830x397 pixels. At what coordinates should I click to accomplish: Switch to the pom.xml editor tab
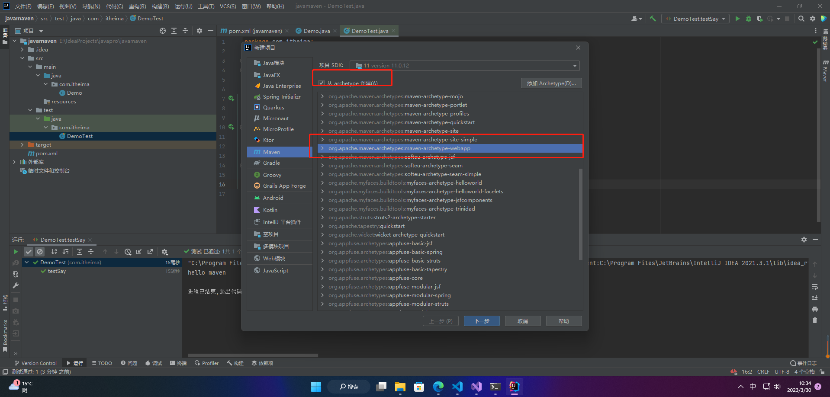pos(255,31)
